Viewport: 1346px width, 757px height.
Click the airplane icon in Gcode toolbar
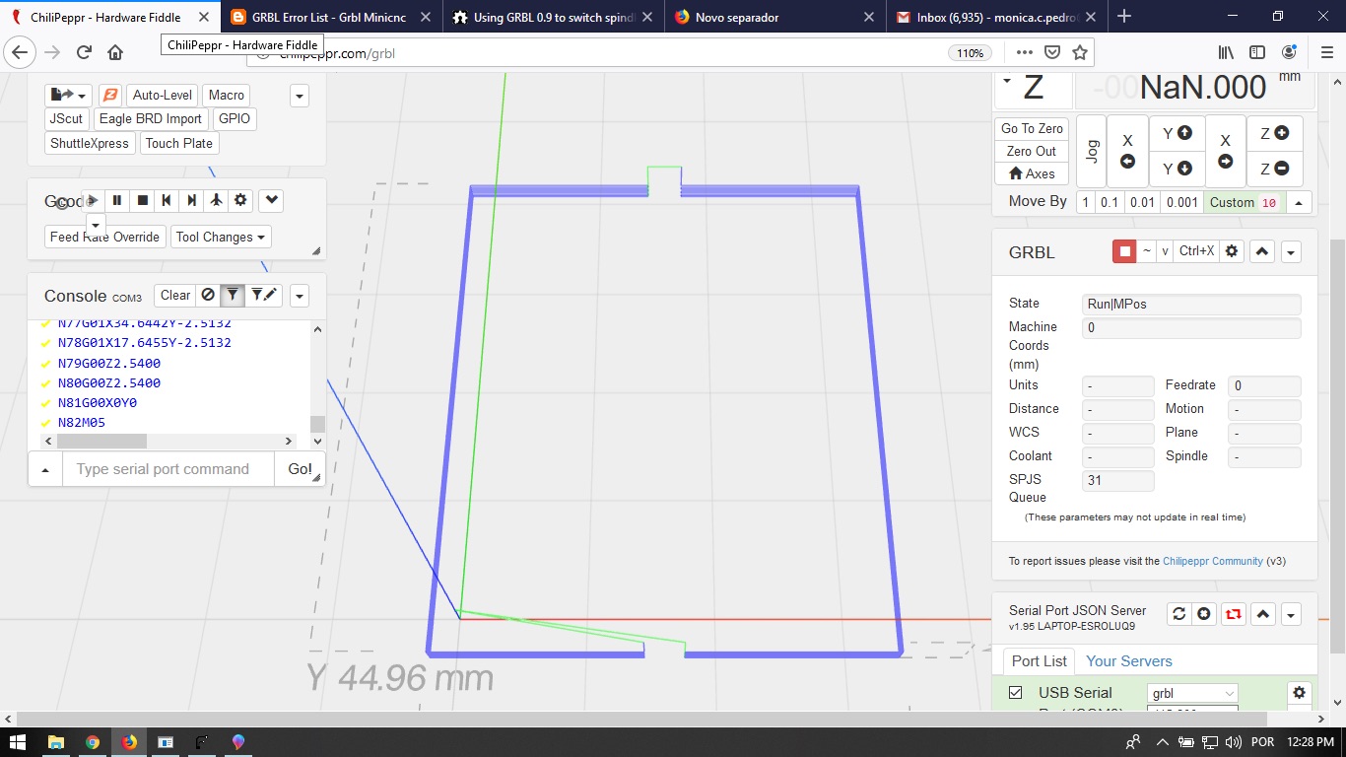tap(216, 200)
